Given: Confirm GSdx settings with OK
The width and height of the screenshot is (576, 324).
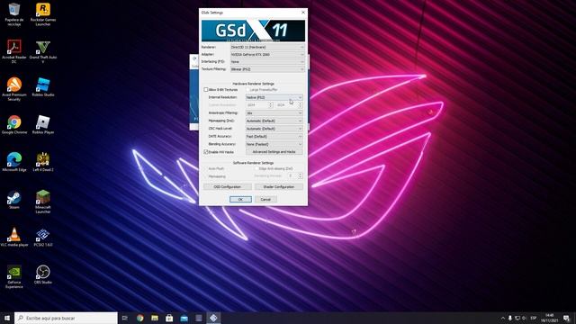Looking at the screenshot, I should point(240,200).
